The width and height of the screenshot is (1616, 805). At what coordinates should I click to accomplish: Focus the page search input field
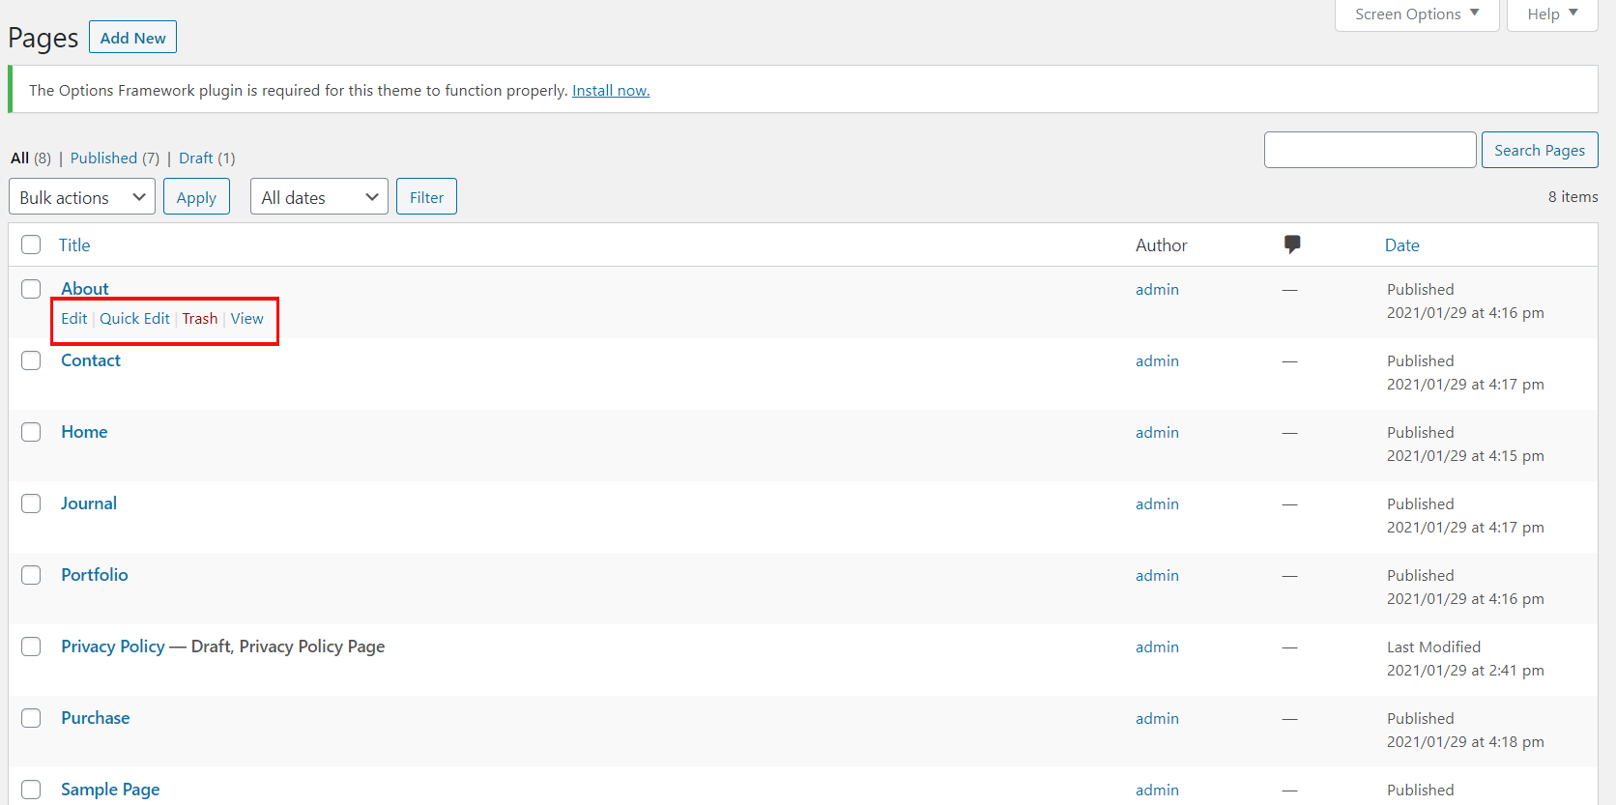[x=1370, y=150]
